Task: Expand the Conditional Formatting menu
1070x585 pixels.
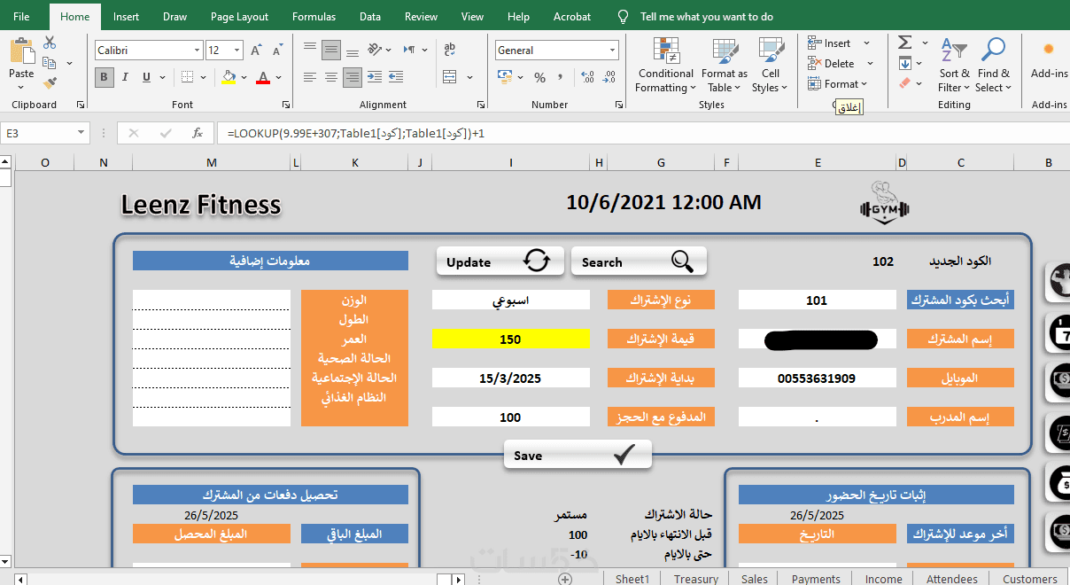Action: tap(666, 64)
